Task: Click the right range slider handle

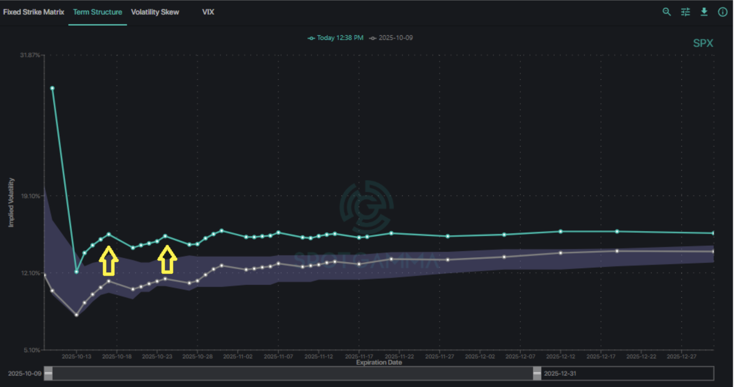Action: (x=537, y=373)
